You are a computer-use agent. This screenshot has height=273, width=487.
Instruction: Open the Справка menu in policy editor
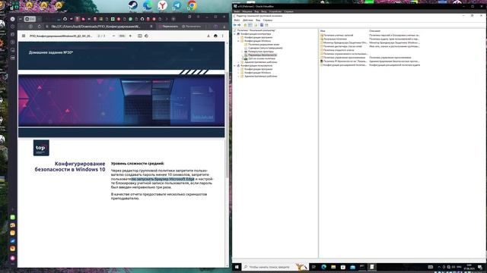pos(267,20)
